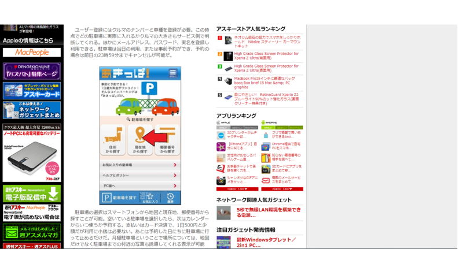Open SDカードにアプリをまとめて app link
The image size is (463, 260).
pos(286,168)
